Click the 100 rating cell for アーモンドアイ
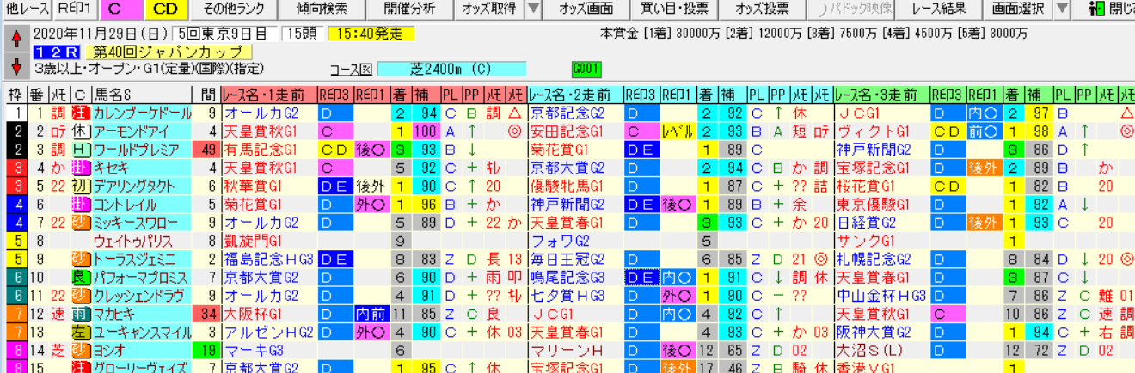 pos(427,131)
